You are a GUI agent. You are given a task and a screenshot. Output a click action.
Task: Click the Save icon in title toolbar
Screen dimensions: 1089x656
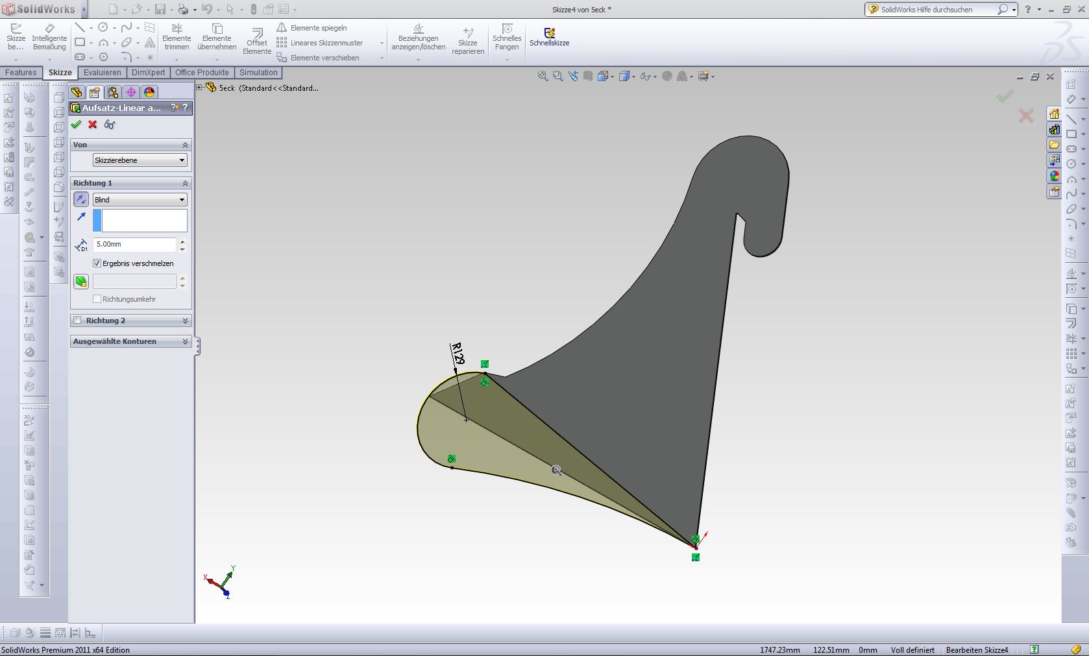tap(160, 9)
